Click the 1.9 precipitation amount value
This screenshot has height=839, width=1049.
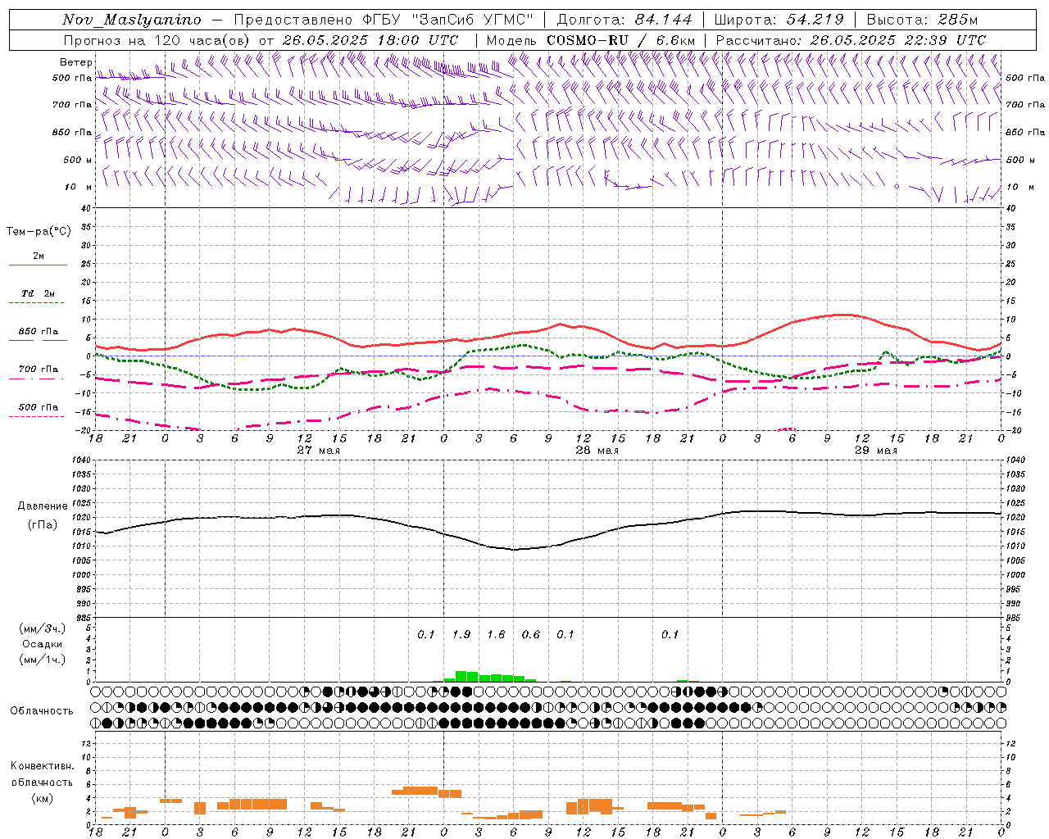click(461, 634)
